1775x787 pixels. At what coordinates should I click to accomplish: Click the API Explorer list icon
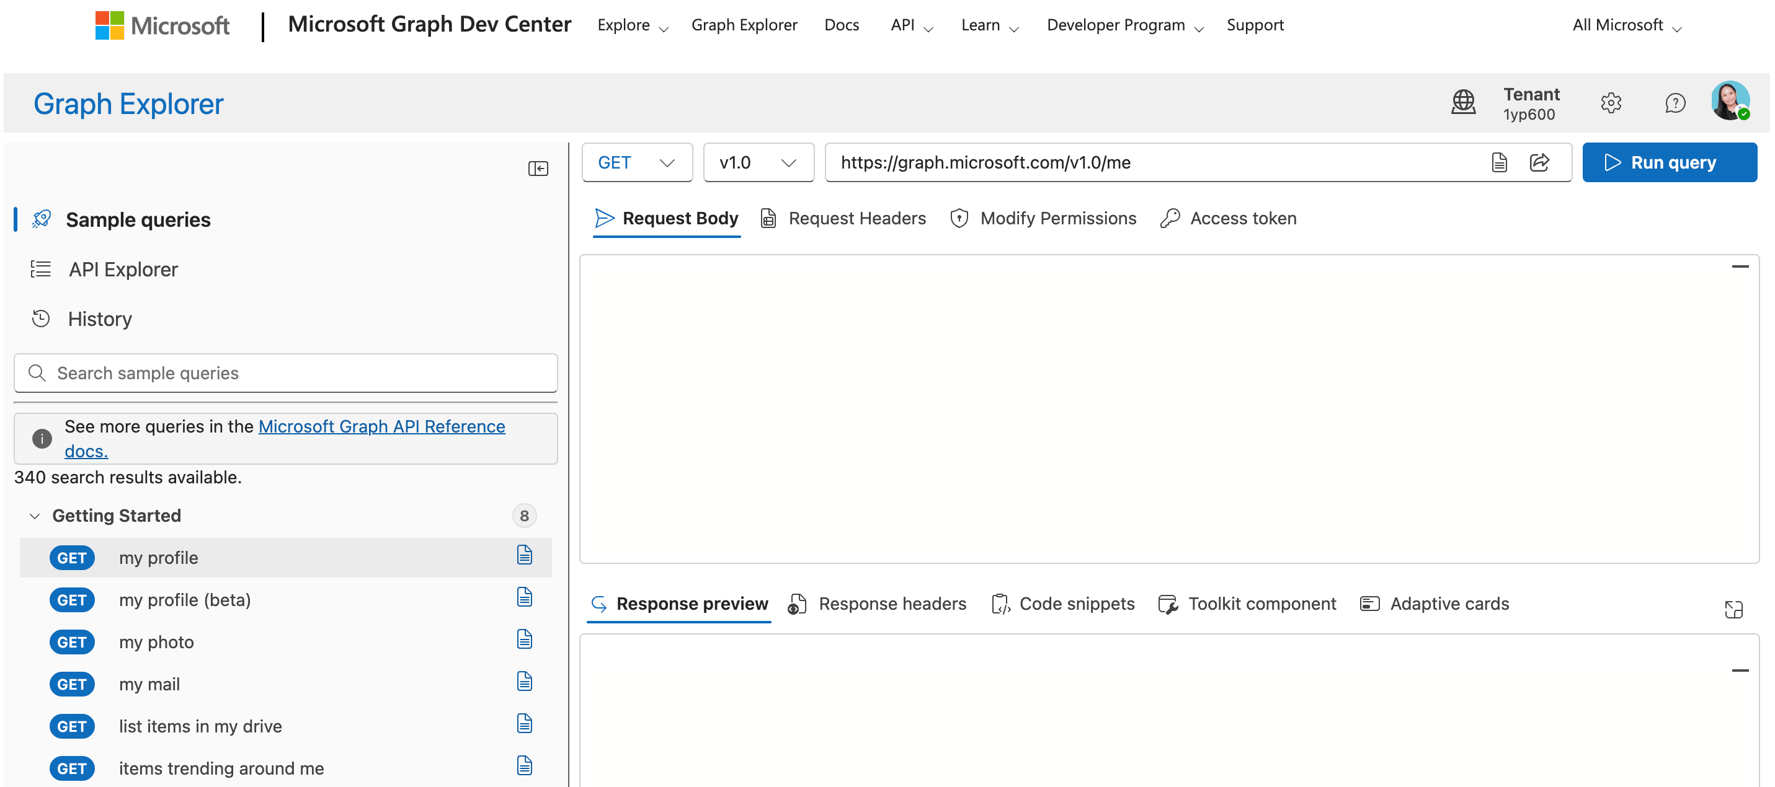pos(41,268)
